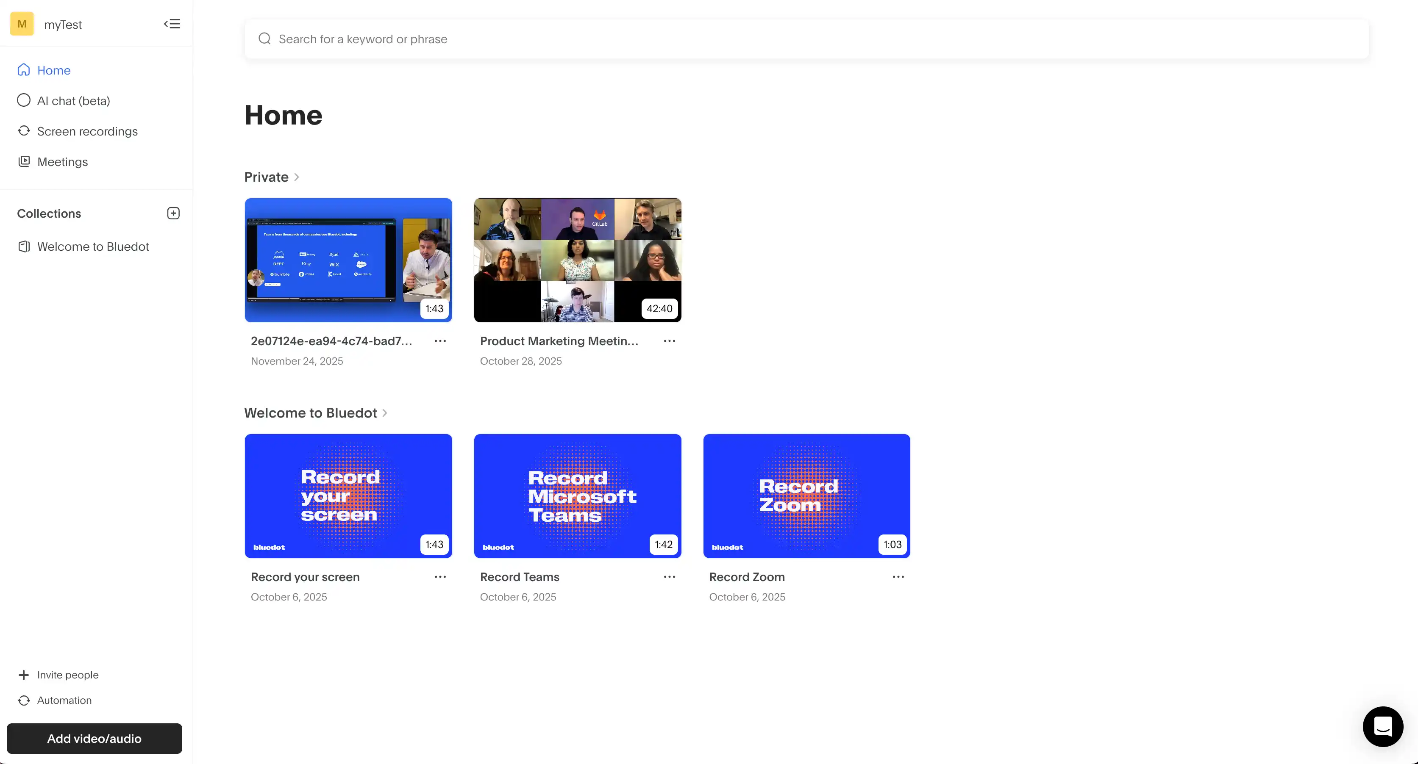Open the Record Microsoft Teams thumbnail

tap(577, 495)
